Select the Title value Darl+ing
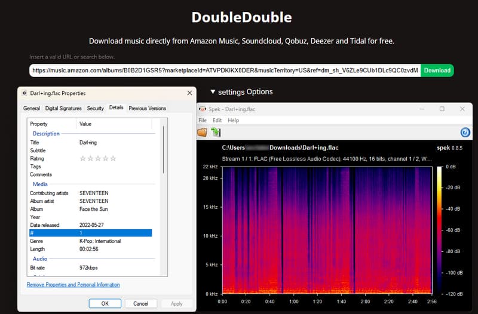 (x=88, y=143)
